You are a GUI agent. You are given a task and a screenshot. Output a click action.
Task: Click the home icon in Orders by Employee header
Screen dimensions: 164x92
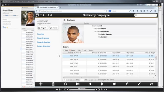click(x=51, y=15)
